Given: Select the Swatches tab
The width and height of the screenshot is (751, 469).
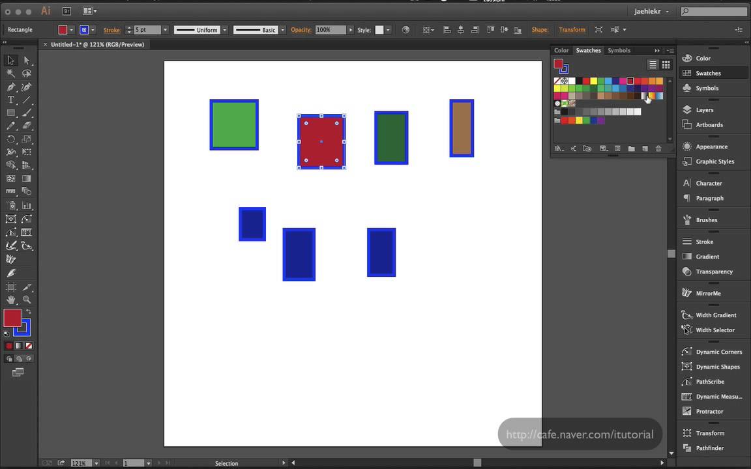Looking at the screenshot, I should click(588, 50).
